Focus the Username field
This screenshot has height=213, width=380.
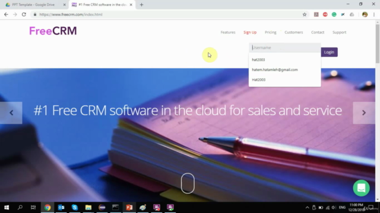(285, 47)
